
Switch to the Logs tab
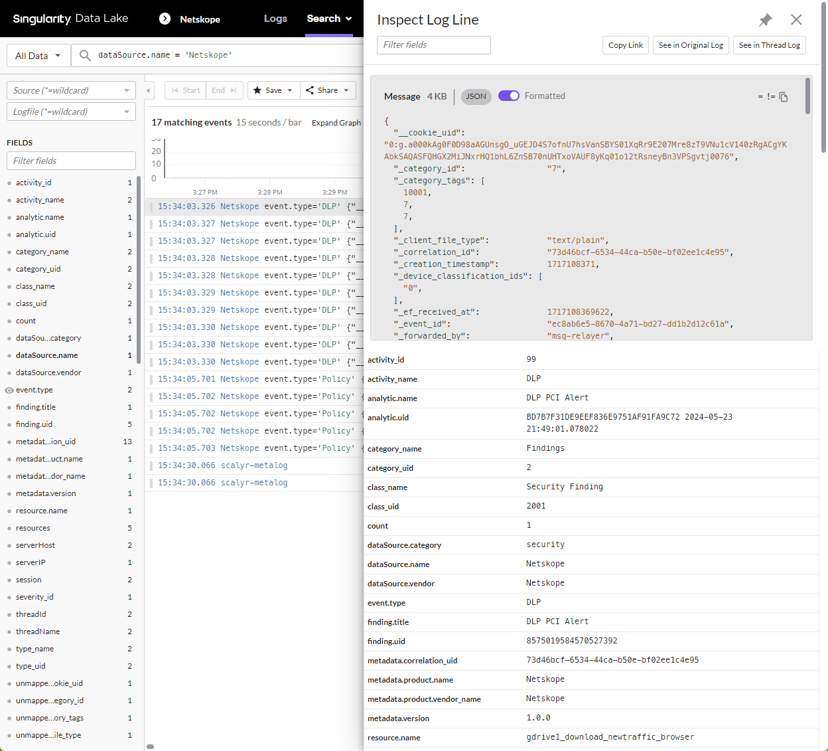275,19
